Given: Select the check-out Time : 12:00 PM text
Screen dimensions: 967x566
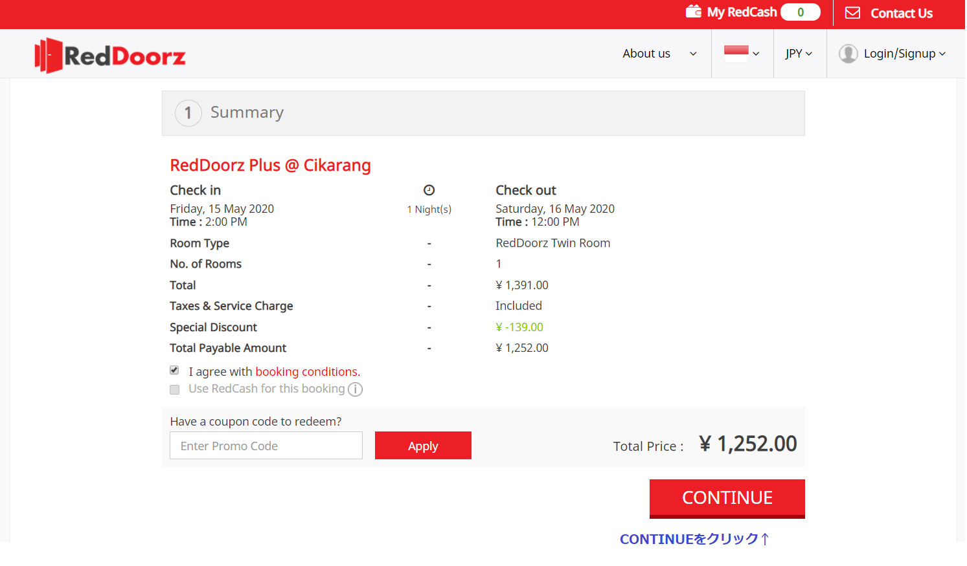Looking at the screenshot, I should pyautogui.click(x=538, y=222).
